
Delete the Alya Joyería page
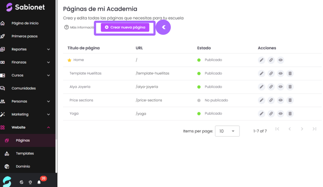(x=290, y=87)
